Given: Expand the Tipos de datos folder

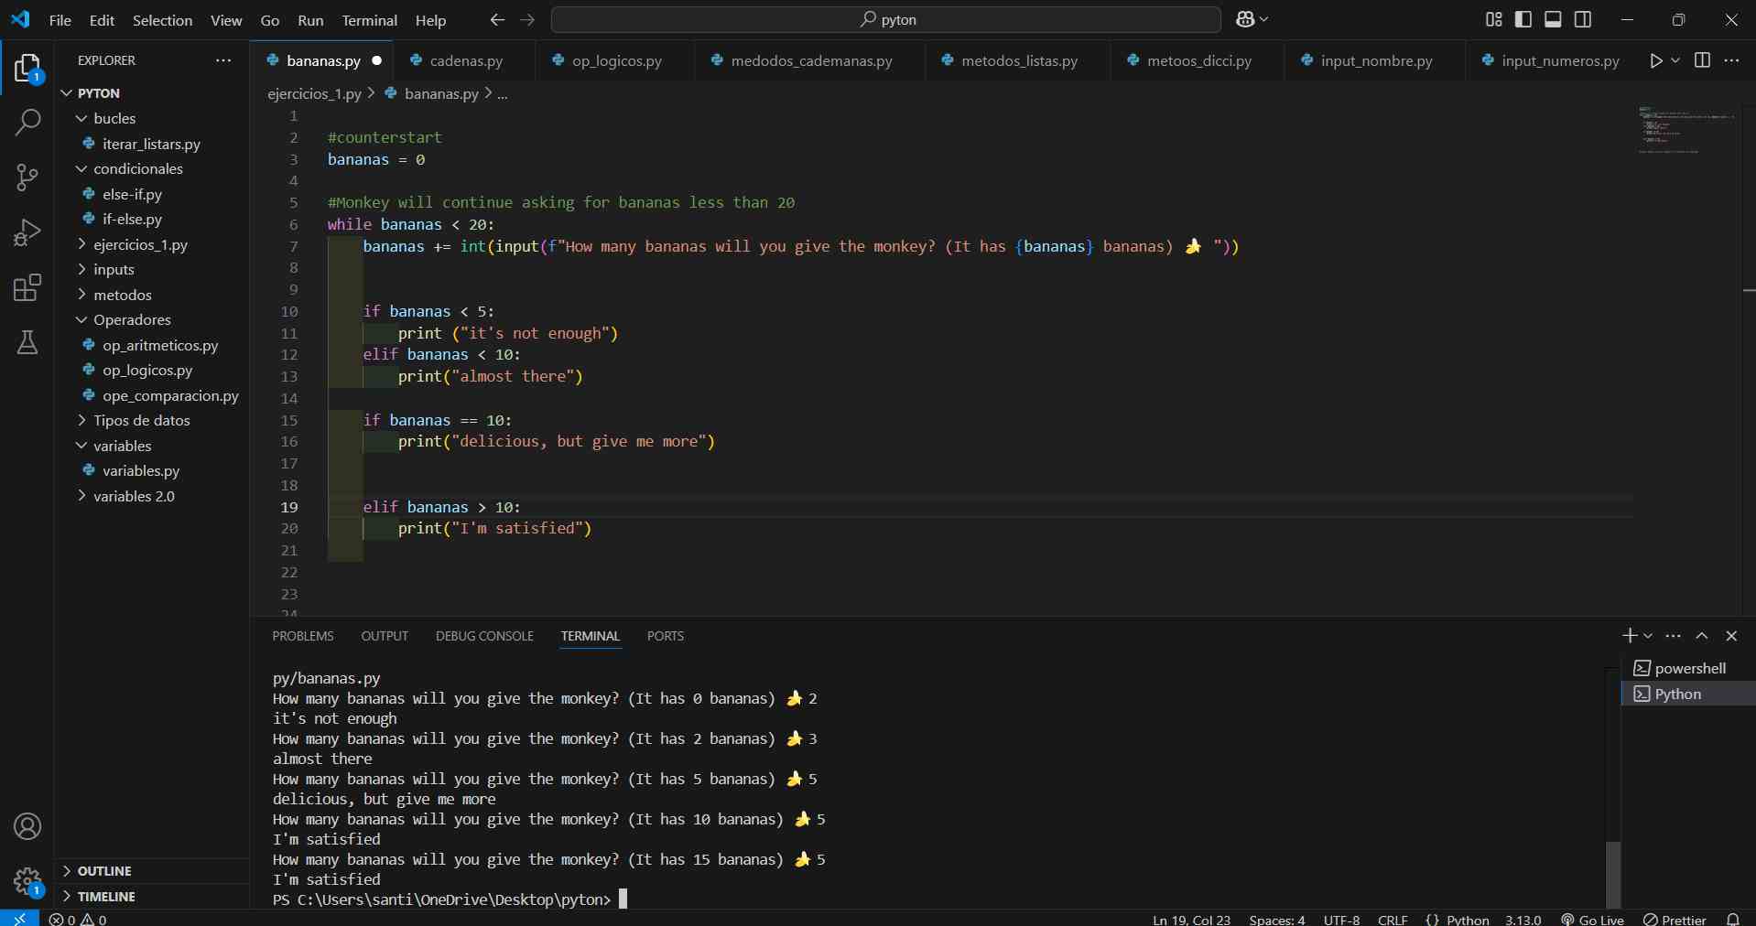Looking at the screenshot, I should [x=152, y=420].
